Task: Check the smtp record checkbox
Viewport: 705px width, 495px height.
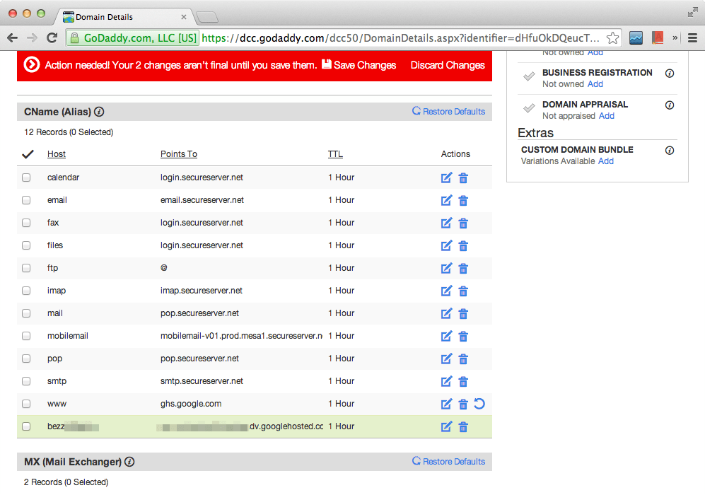Action: (26, 381)
